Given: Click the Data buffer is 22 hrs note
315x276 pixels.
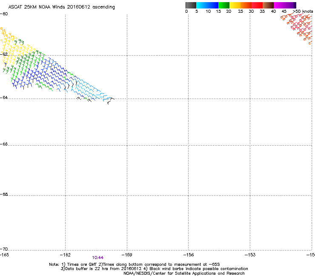Looking at the screenshot, I should pyautogui.click(x=154, y=269).
